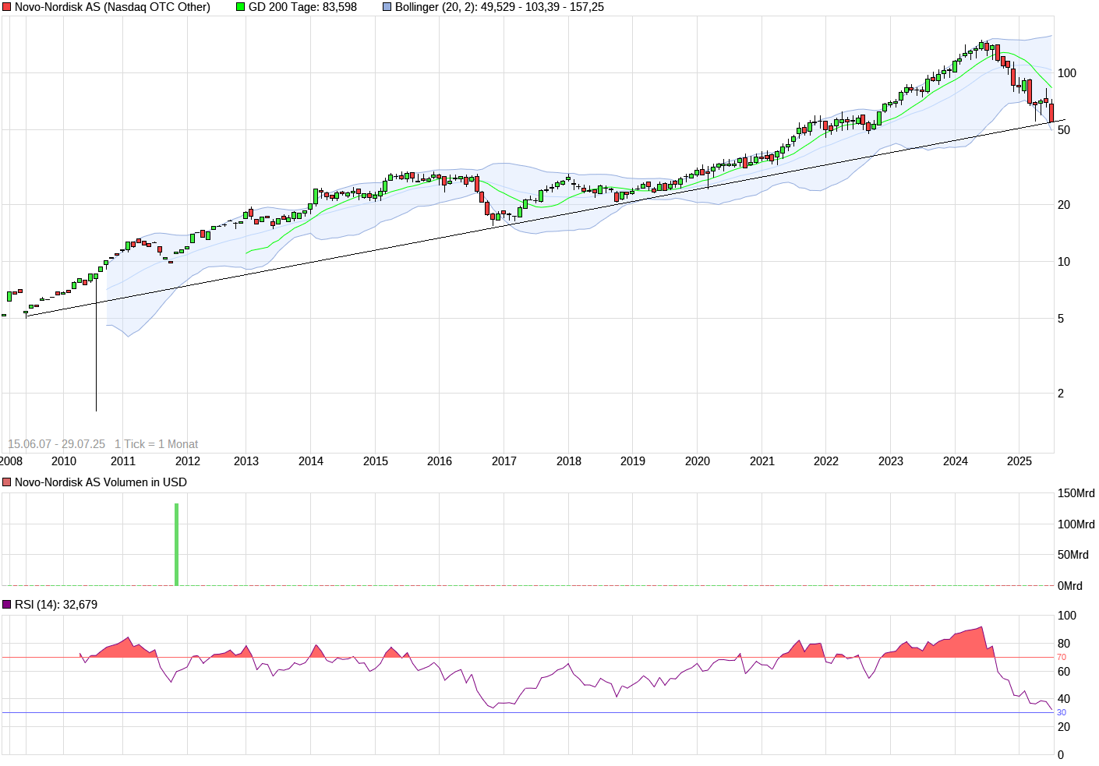Click the 2016 label on the time axis
The image size is (1099, 766).
point(440,461)
